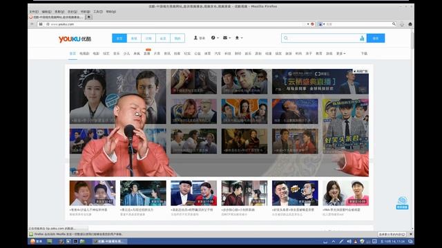Open the 历史 menu
The height and width of the screenshot is (248, 442).
pos(73,12)
